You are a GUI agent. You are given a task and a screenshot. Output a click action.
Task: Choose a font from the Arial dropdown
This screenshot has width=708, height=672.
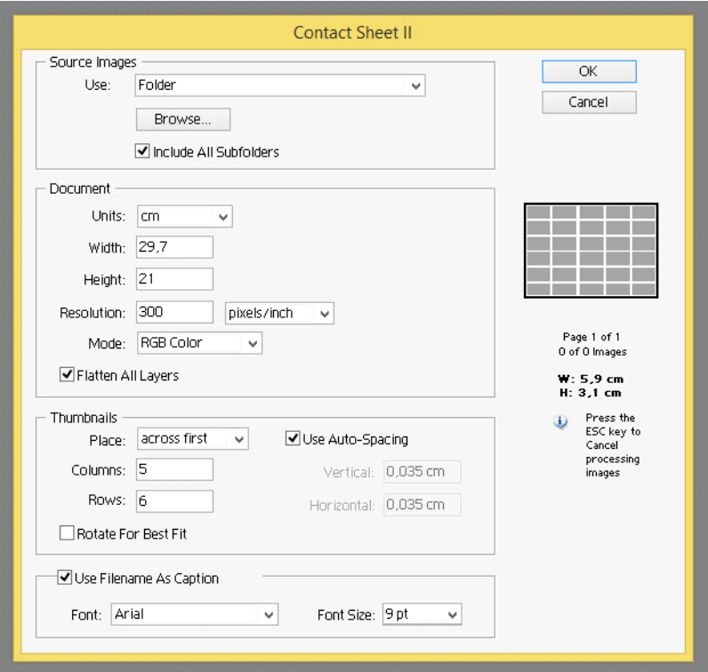[195, 614]
